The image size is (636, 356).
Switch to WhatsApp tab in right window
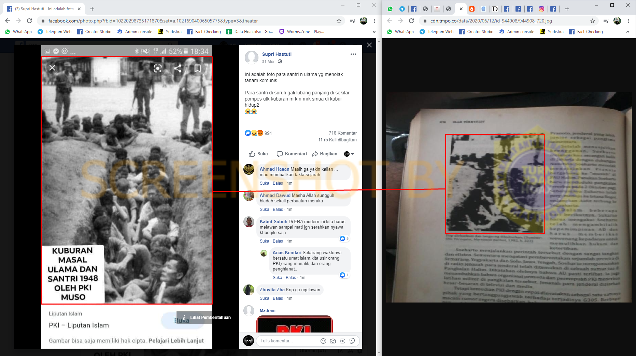pos(390,9)
